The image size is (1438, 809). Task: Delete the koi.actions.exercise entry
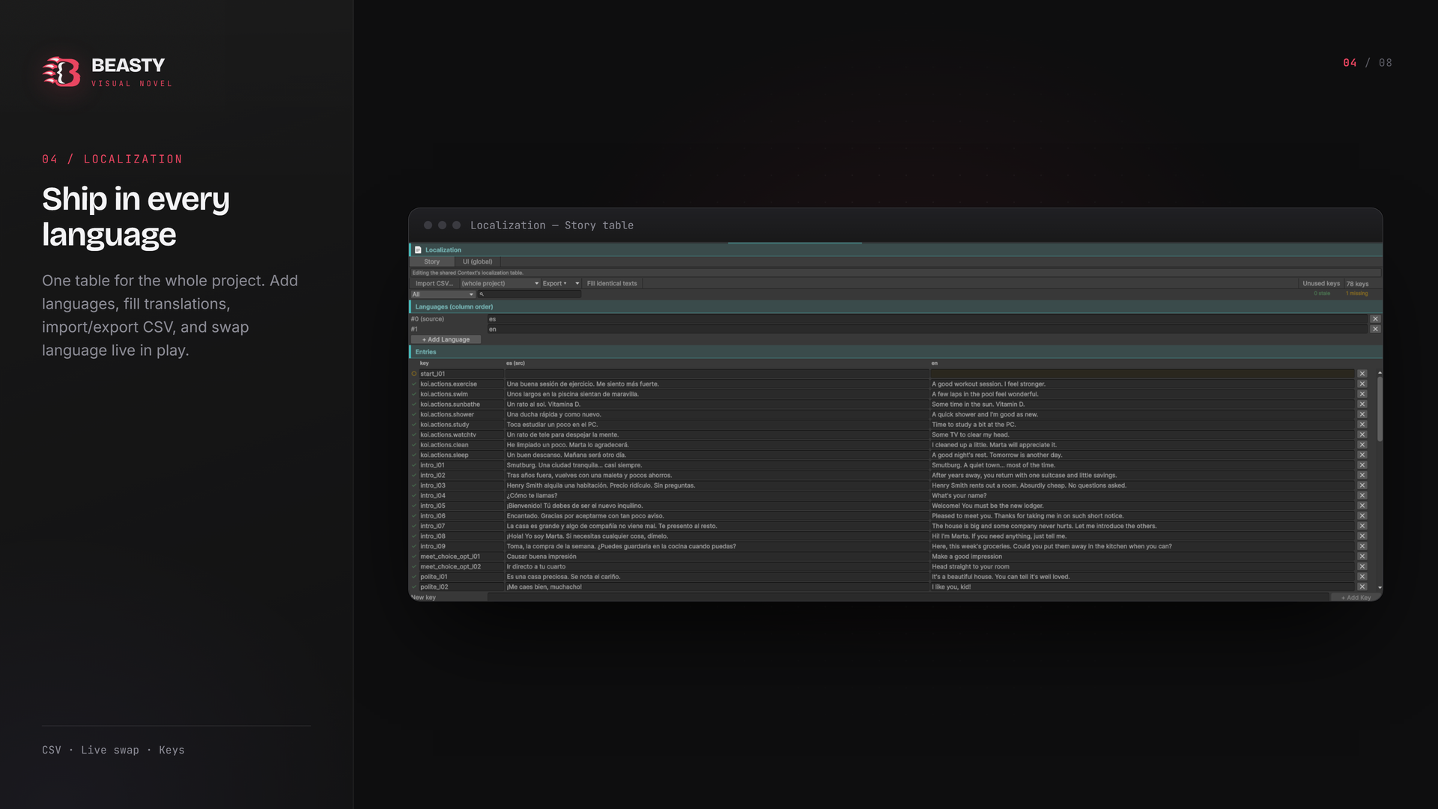point(1362,384)
